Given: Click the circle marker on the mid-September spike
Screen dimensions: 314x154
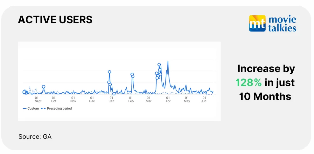Looking at the screenshot, I should tap(44, 87).
